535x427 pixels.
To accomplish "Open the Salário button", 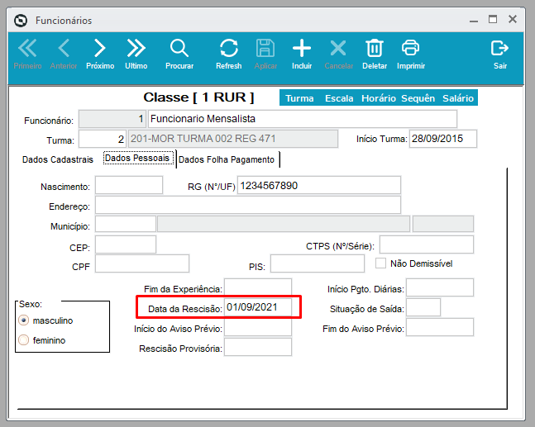I will (458, 98).
